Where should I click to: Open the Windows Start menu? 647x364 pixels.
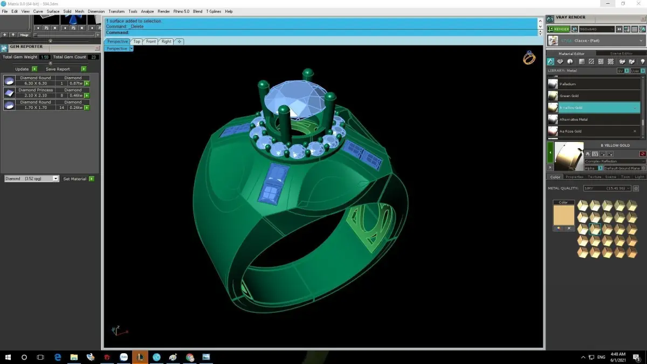tap(8, 357)
